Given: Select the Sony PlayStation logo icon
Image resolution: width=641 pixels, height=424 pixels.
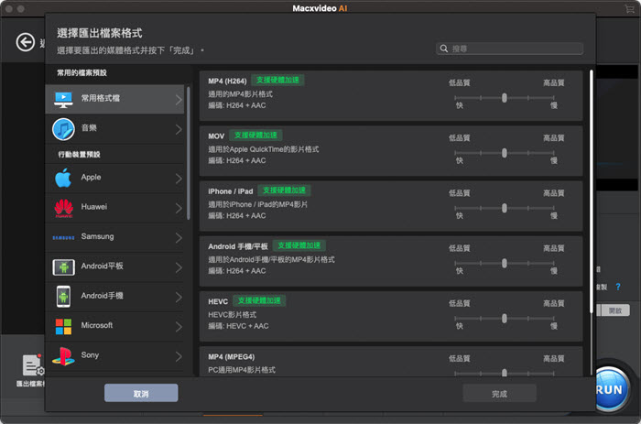Looking at the screenshot, I should [x=63, y=355].
